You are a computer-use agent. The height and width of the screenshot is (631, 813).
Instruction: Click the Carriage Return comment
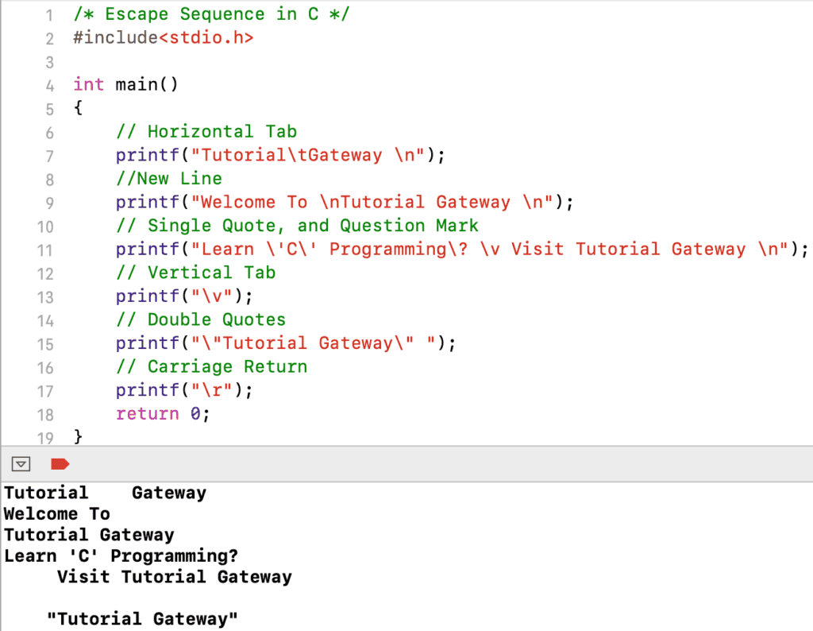pyautogui.click(x=211, y=366)
